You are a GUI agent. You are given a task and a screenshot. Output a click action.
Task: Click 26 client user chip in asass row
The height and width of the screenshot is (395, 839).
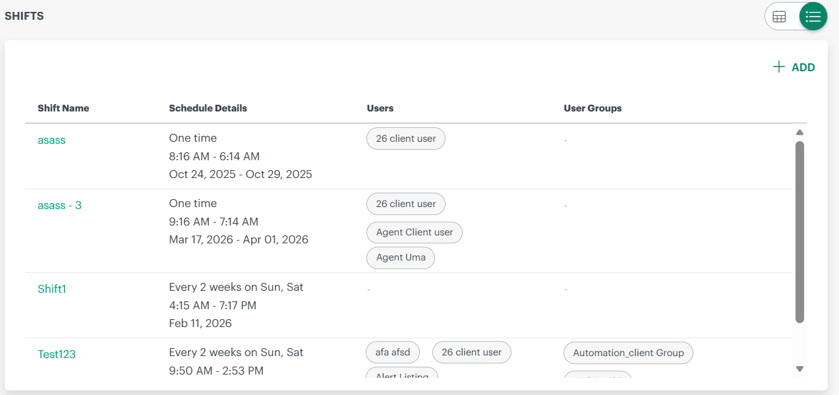coord(405,138)
